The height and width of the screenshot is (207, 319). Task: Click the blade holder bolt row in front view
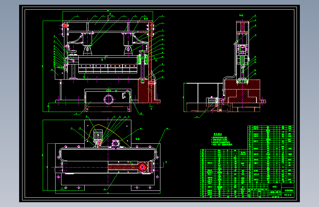pyautogui.click(x=108, y=66)
